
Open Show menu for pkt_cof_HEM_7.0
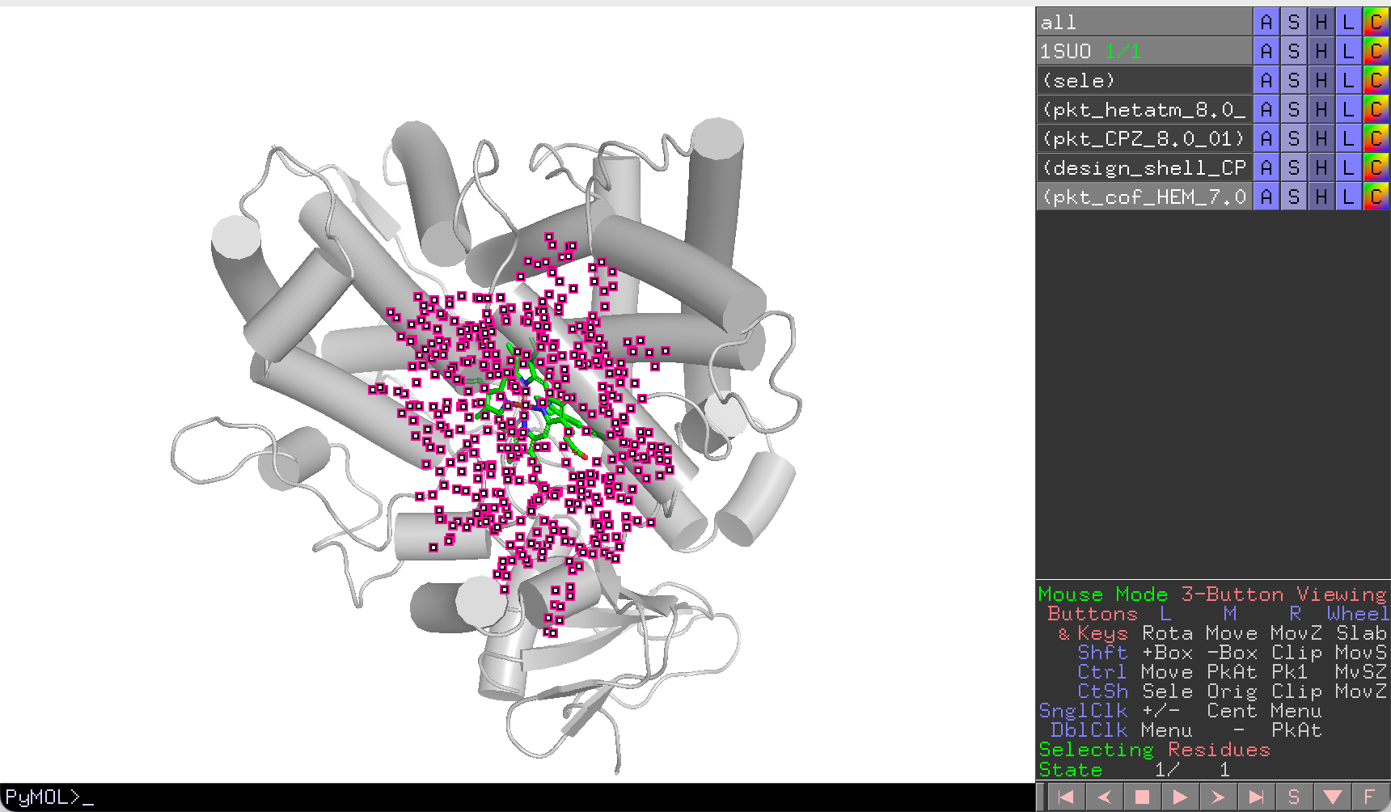pos(1294,197)
